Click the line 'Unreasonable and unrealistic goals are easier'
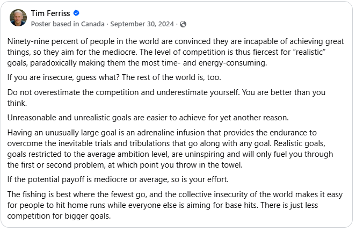This screenshot has height=231, width=356. tap(140, 117)
